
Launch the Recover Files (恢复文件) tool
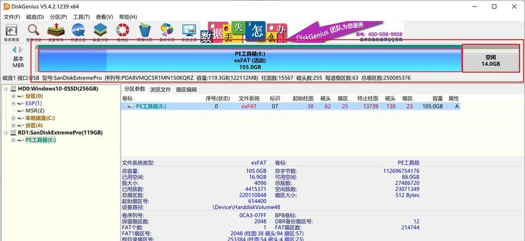tap(56, 31)
